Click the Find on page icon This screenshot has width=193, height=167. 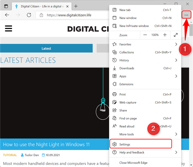[x=114, y=118]
